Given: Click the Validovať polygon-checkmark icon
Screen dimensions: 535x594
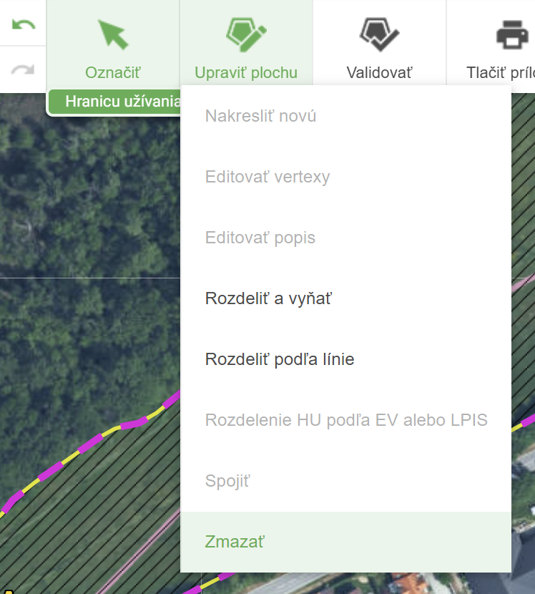Looking at the screenshot, I should (379, 34).
